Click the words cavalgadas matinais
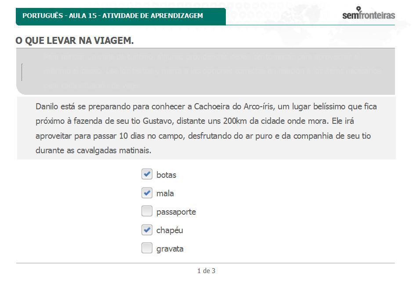Screen dimensions: 413x288 [114, 150]
